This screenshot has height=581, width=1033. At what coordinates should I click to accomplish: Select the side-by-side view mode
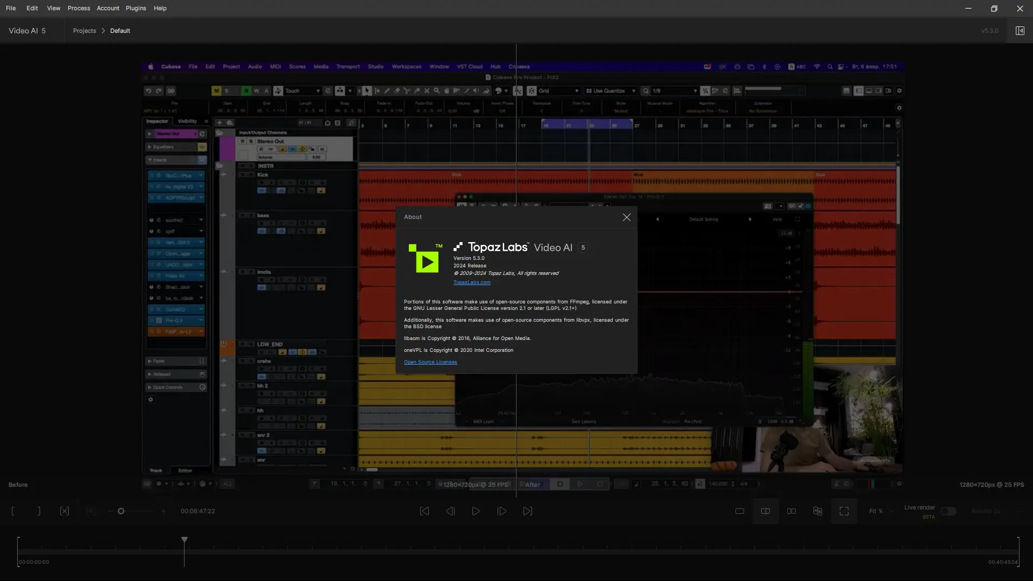[791, 511]
